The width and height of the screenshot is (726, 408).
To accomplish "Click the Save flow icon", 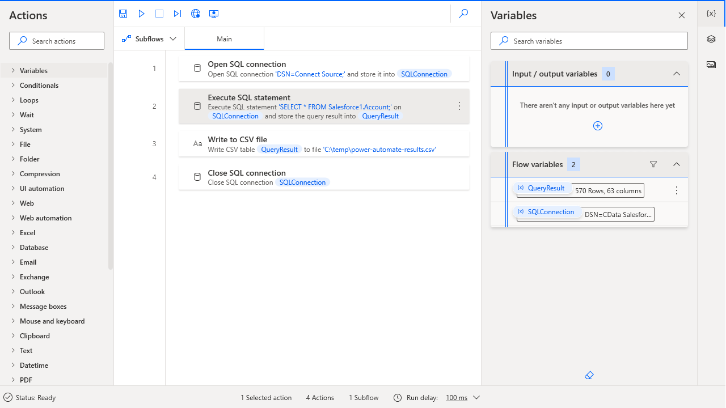I will click(123, 14).
